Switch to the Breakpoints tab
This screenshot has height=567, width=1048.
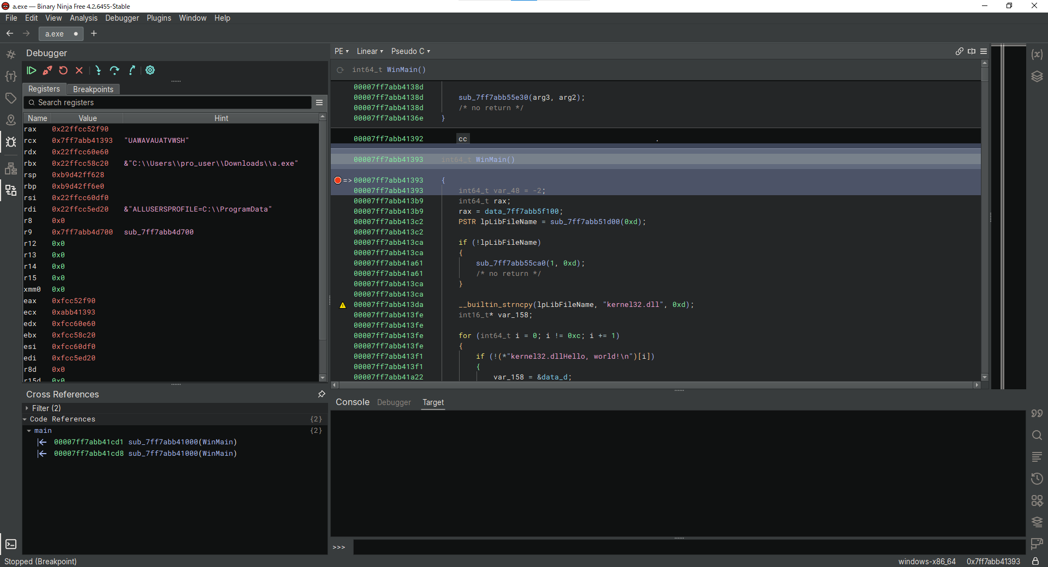click(93, 89)
